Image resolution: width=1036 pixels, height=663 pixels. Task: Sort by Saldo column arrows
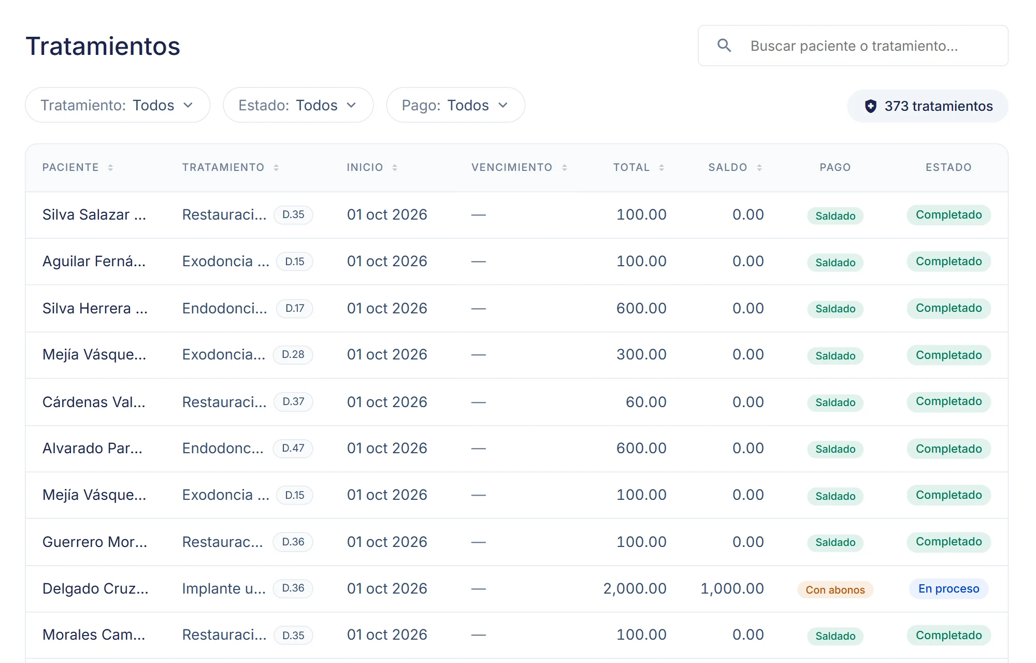[x=759, y=167]
